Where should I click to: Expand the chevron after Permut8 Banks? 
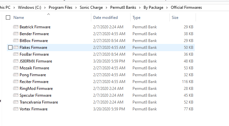[x=140, y=7]
